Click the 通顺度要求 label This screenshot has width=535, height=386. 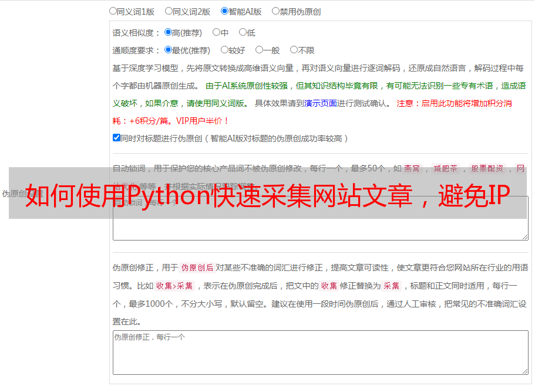click(136, 51)
